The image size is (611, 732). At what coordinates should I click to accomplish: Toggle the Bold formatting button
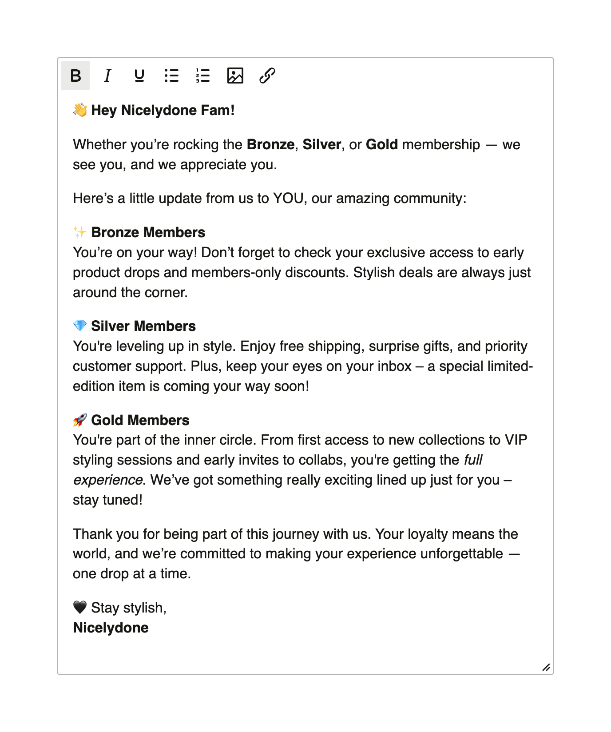click(75, 76)
